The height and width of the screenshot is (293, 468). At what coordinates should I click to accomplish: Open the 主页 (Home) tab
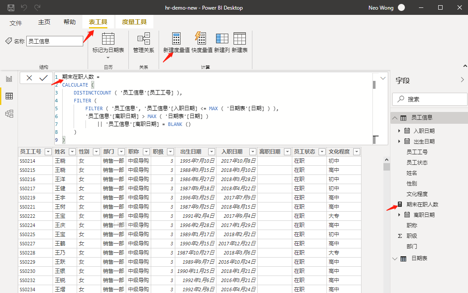coord(44,22)
